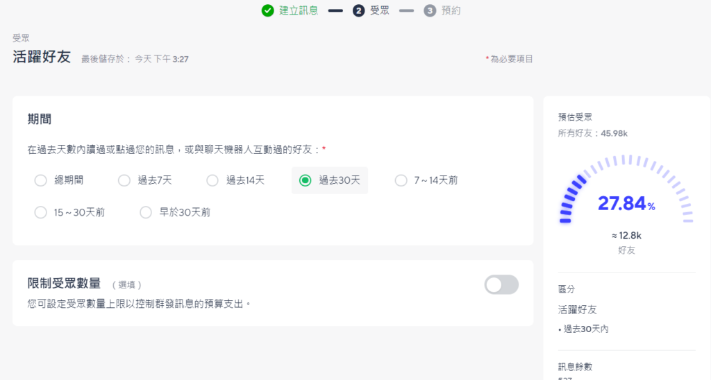Pick the 早於30天前 period option
The width and height of the screenshot is (711, 380).
146,212
